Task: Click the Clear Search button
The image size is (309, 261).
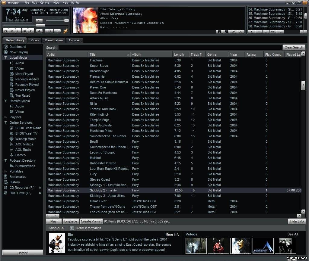Action: 294,47
